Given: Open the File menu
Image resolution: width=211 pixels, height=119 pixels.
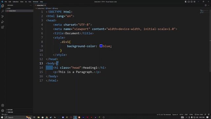Looking at the screenshot, I should 6,2.
